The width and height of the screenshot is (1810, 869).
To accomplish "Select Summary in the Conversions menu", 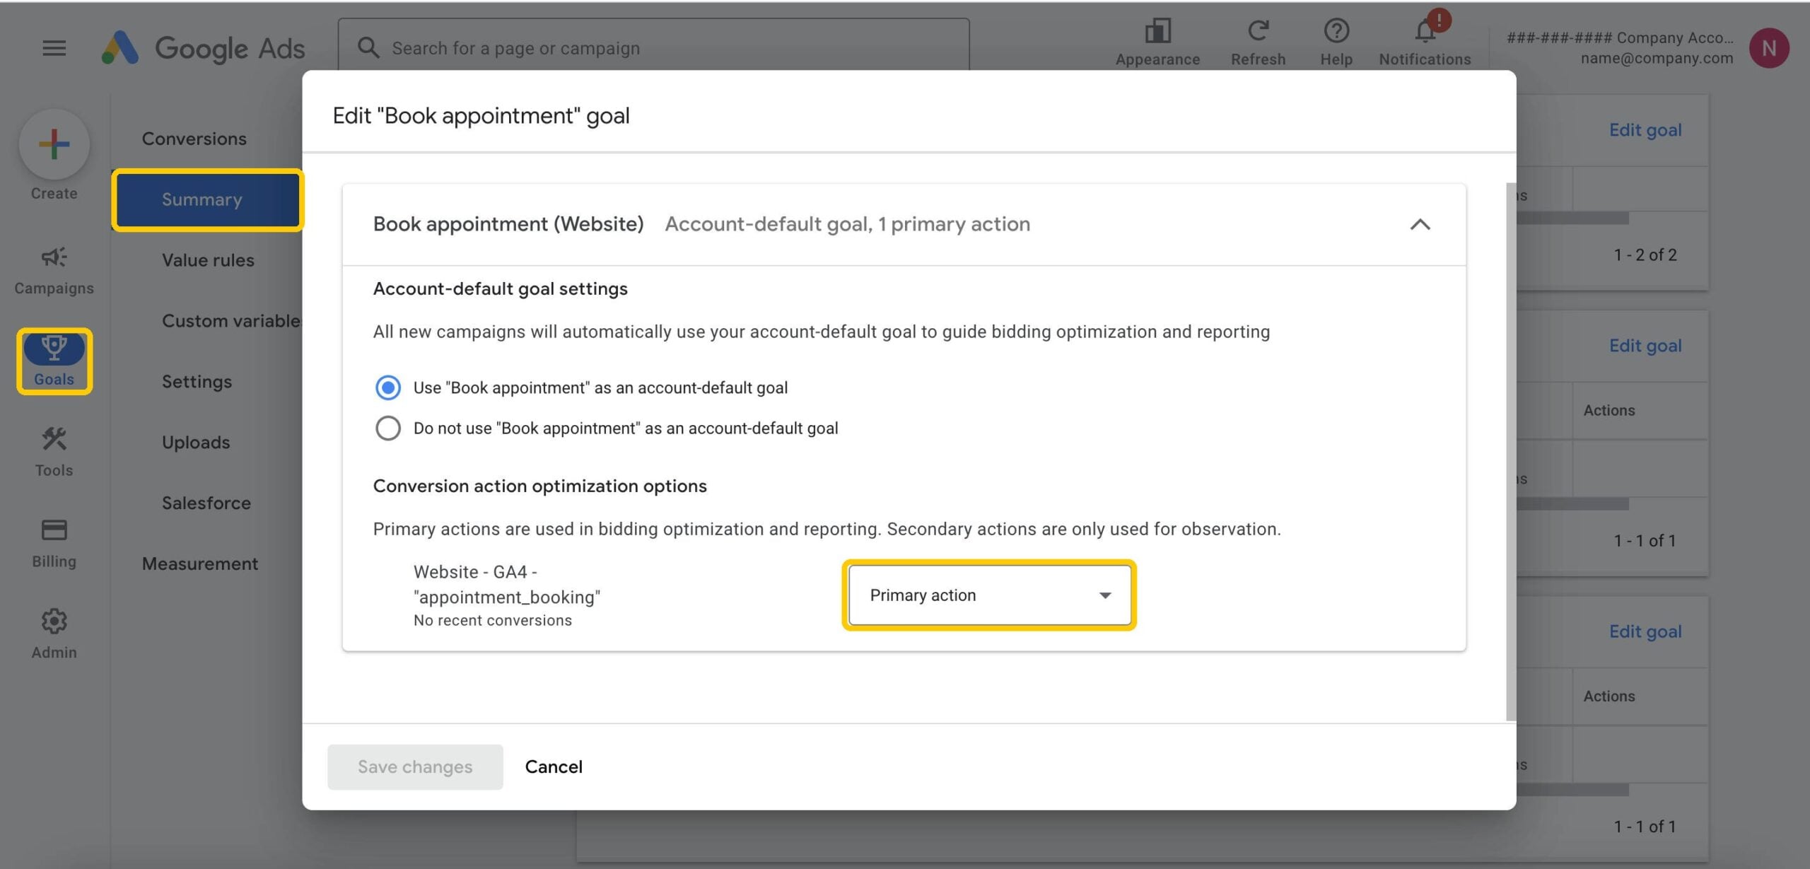I will 207,200.
